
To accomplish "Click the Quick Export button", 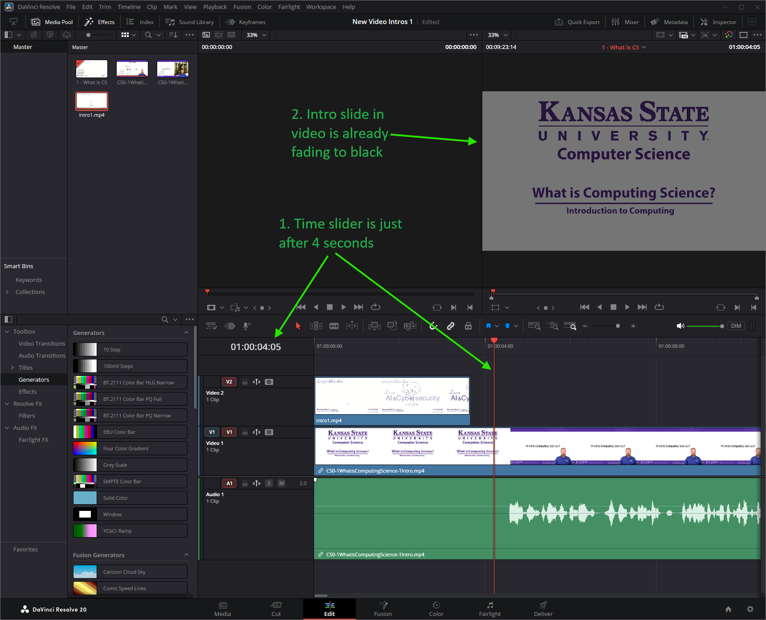I will 577,22.
